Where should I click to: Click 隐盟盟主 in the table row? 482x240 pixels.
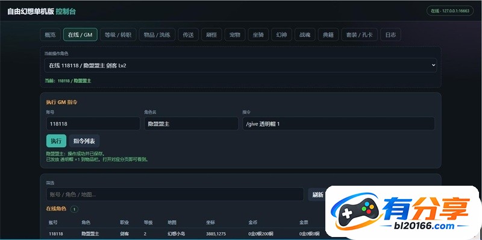click(x=90, y=234)
